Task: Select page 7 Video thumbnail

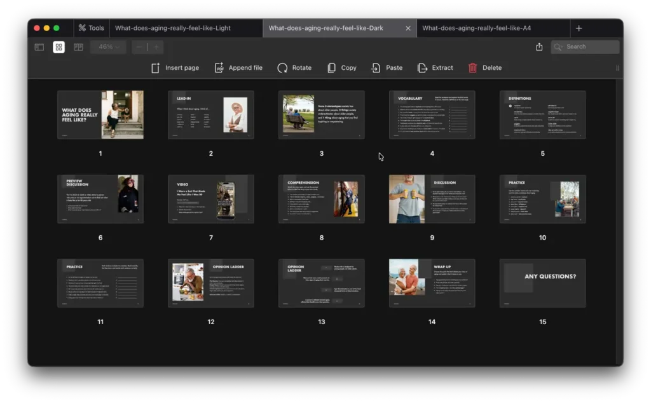Action: (x=211, y=199)
